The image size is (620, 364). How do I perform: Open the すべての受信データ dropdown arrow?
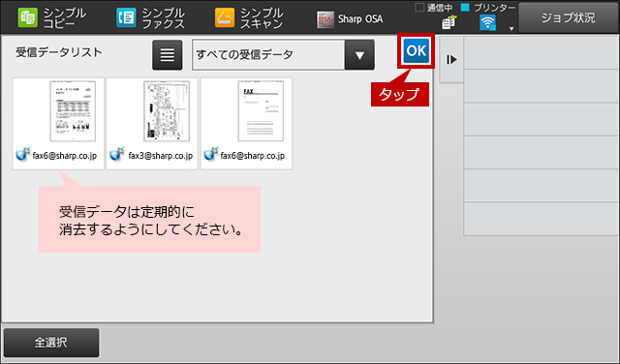[x=359, y=55]
